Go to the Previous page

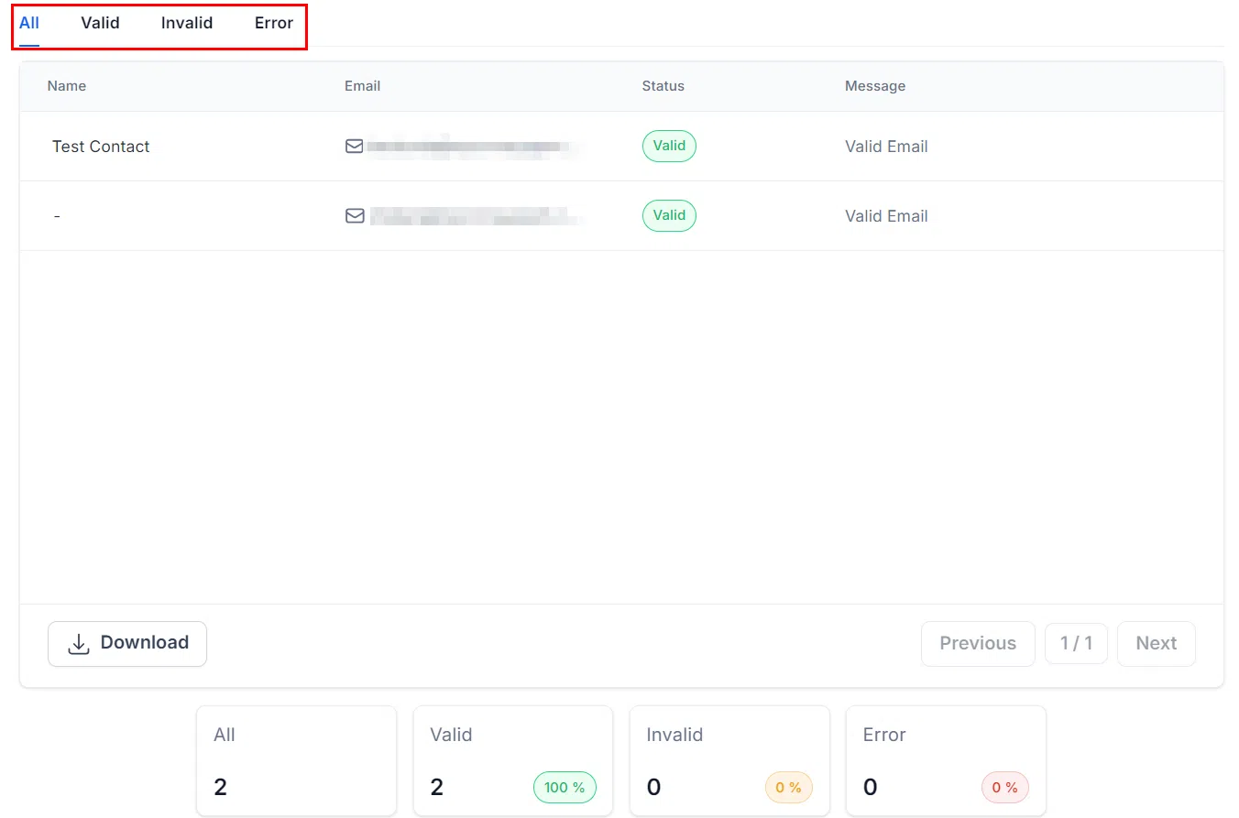pyautogui.click(x=978, y=644)
